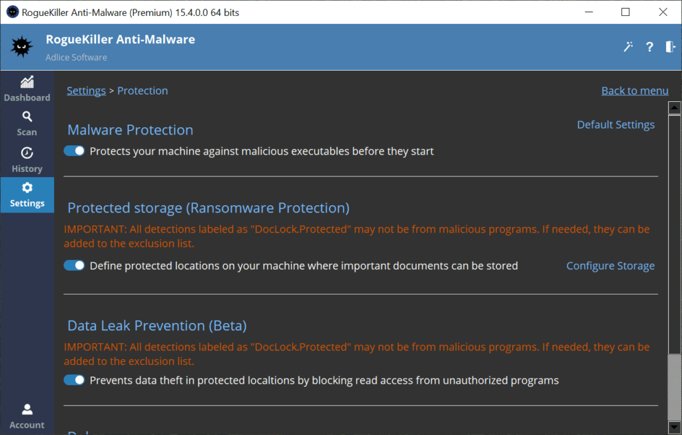Image resolution: width=682 pixels, height=435 pixels.
Task: Open the Scan page magnifier icon
Action: (27, 117)
